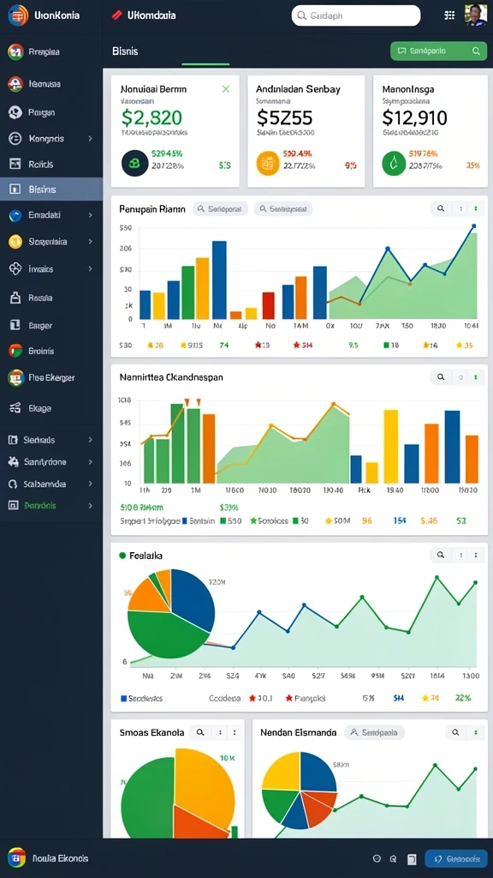Click the magnifier icon in Nennirttea Ckandnespan panel
Viewport: 493px width, 878px height.
tap(441, 377)
